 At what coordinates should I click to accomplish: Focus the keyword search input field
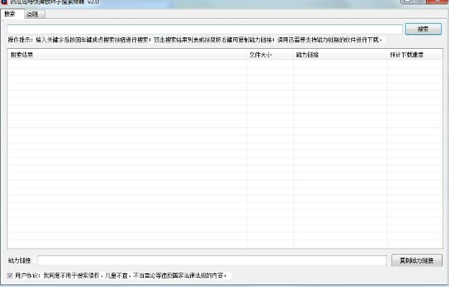point(205,29)
